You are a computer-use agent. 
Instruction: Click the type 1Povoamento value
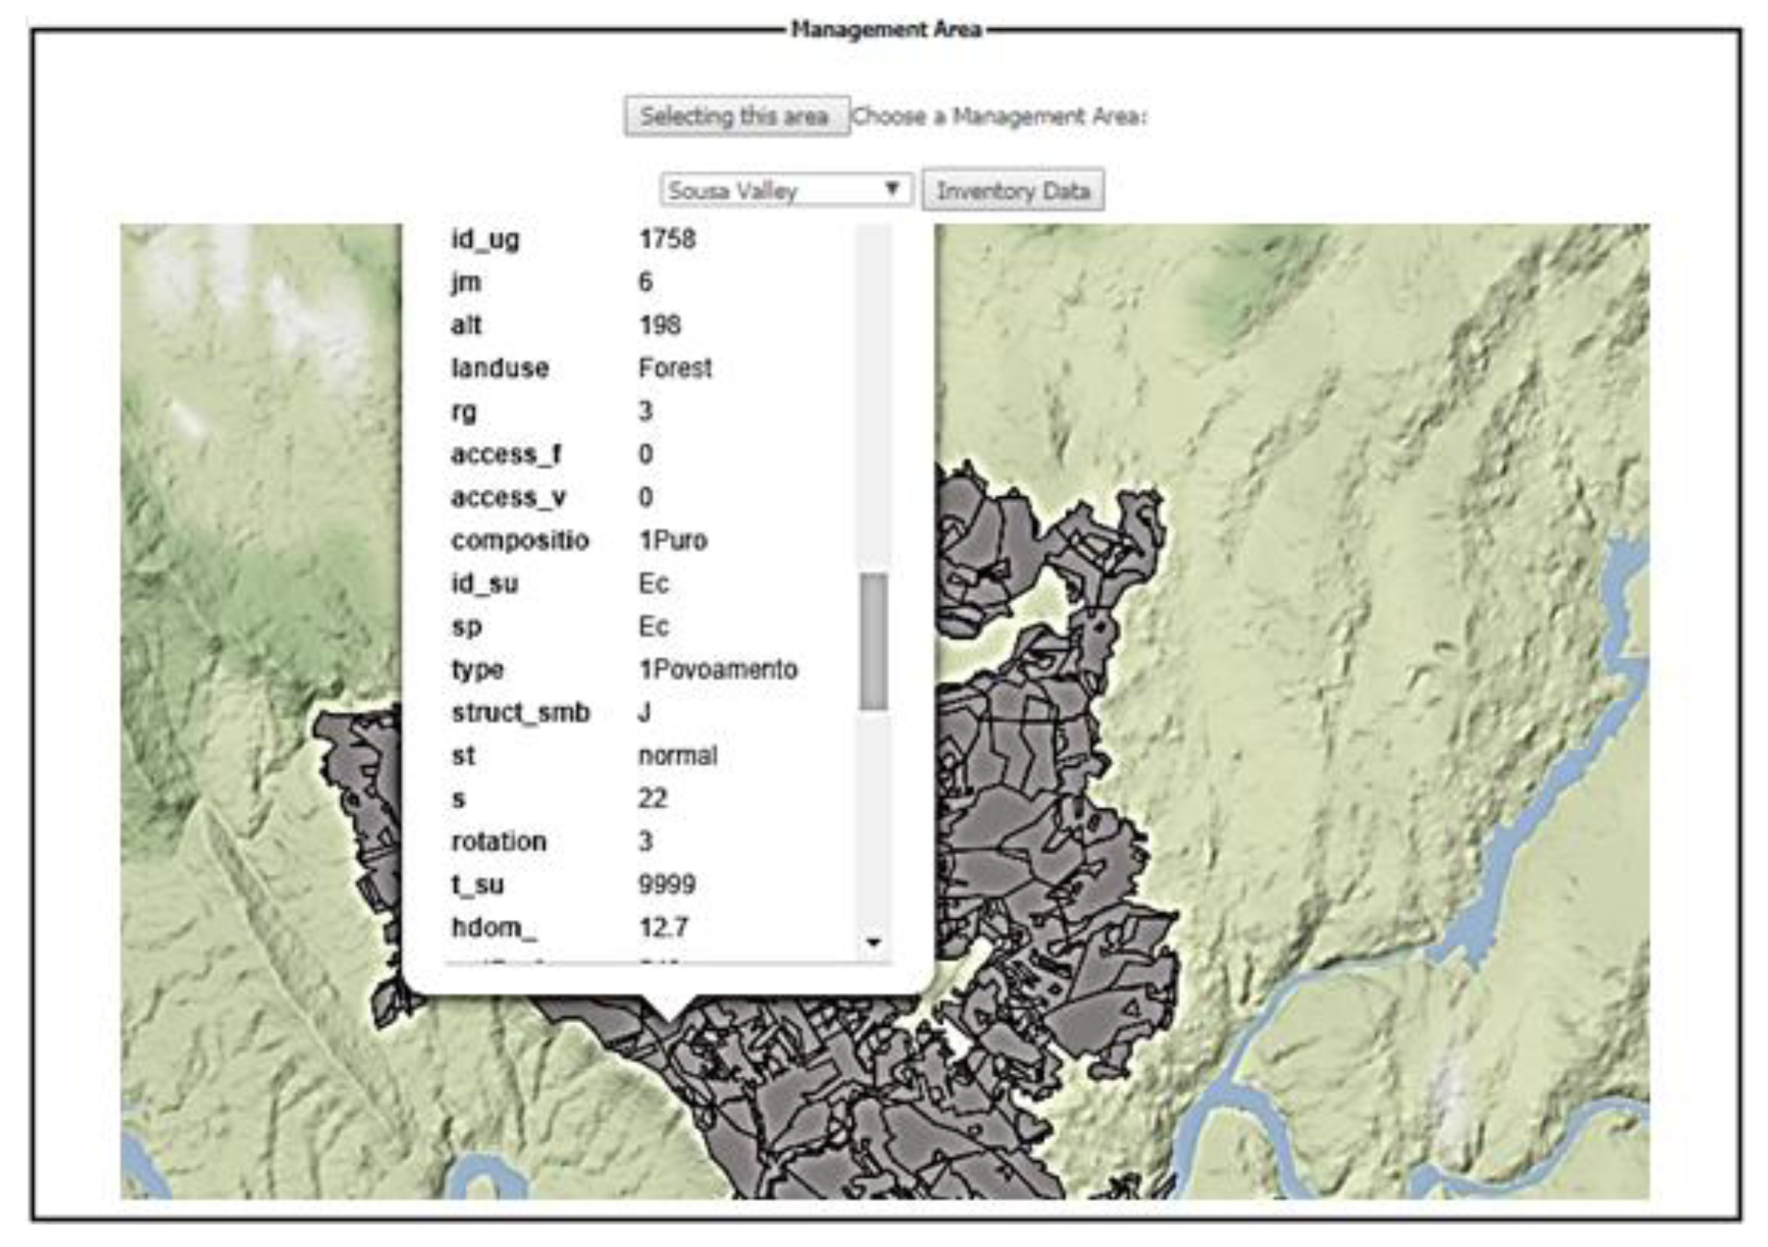click(x=718, y=669)
